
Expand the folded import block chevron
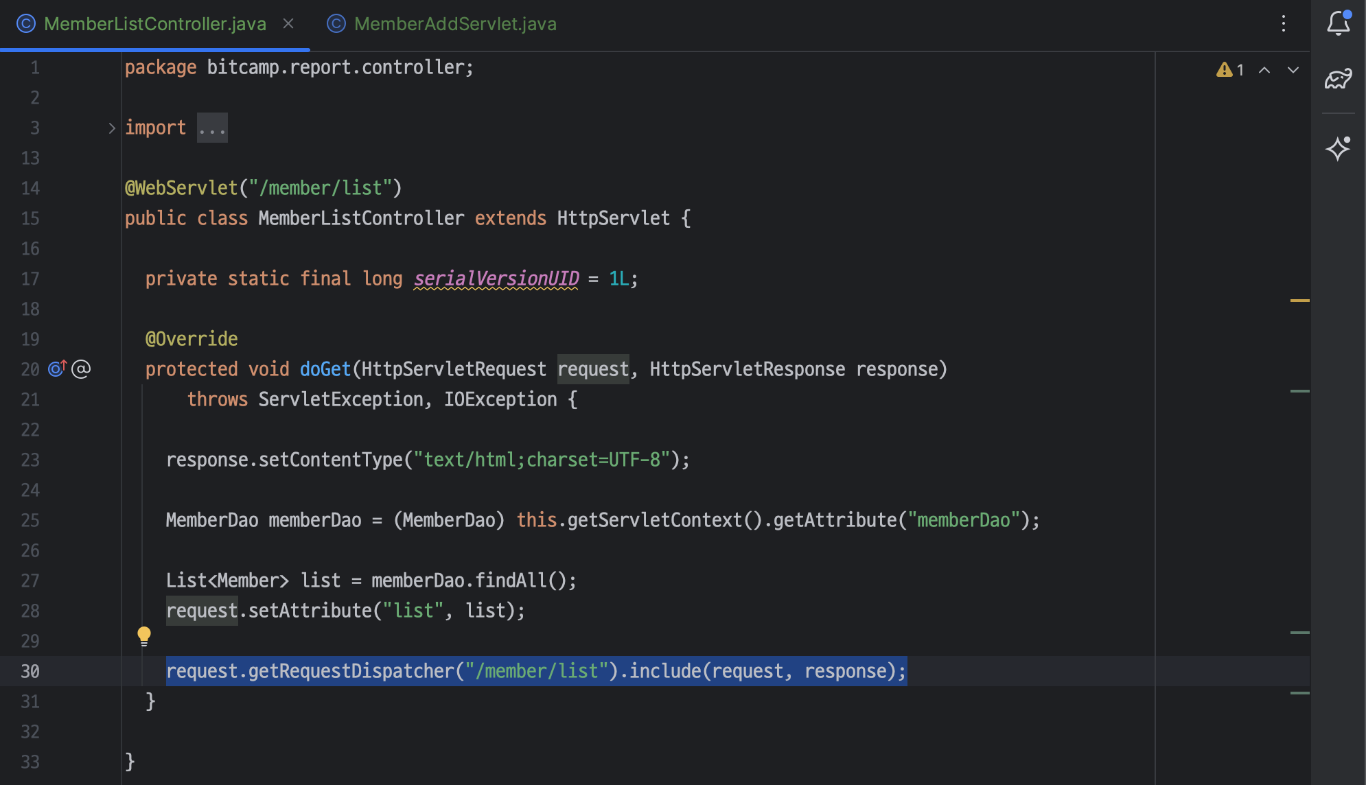111,128
